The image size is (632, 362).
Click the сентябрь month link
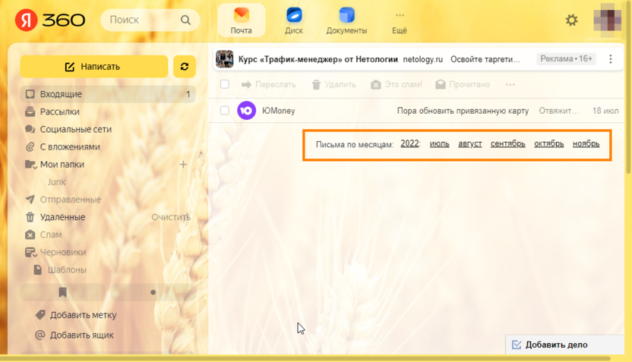click(x=507, y=143)
